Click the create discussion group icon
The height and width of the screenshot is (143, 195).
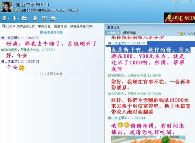pos(35,18)
